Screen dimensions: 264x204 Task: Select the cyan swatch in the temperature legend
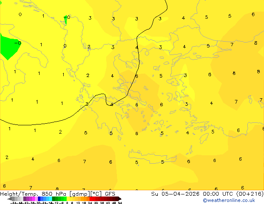(x=50, y=199)
